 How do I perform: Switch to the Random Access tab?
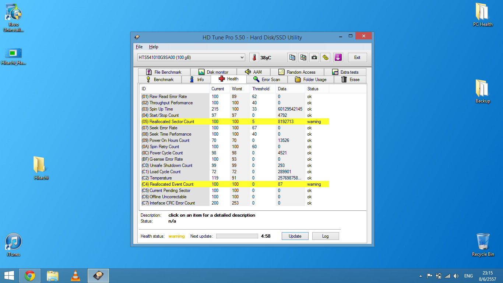pyautogui.click(x=297, y=72)
